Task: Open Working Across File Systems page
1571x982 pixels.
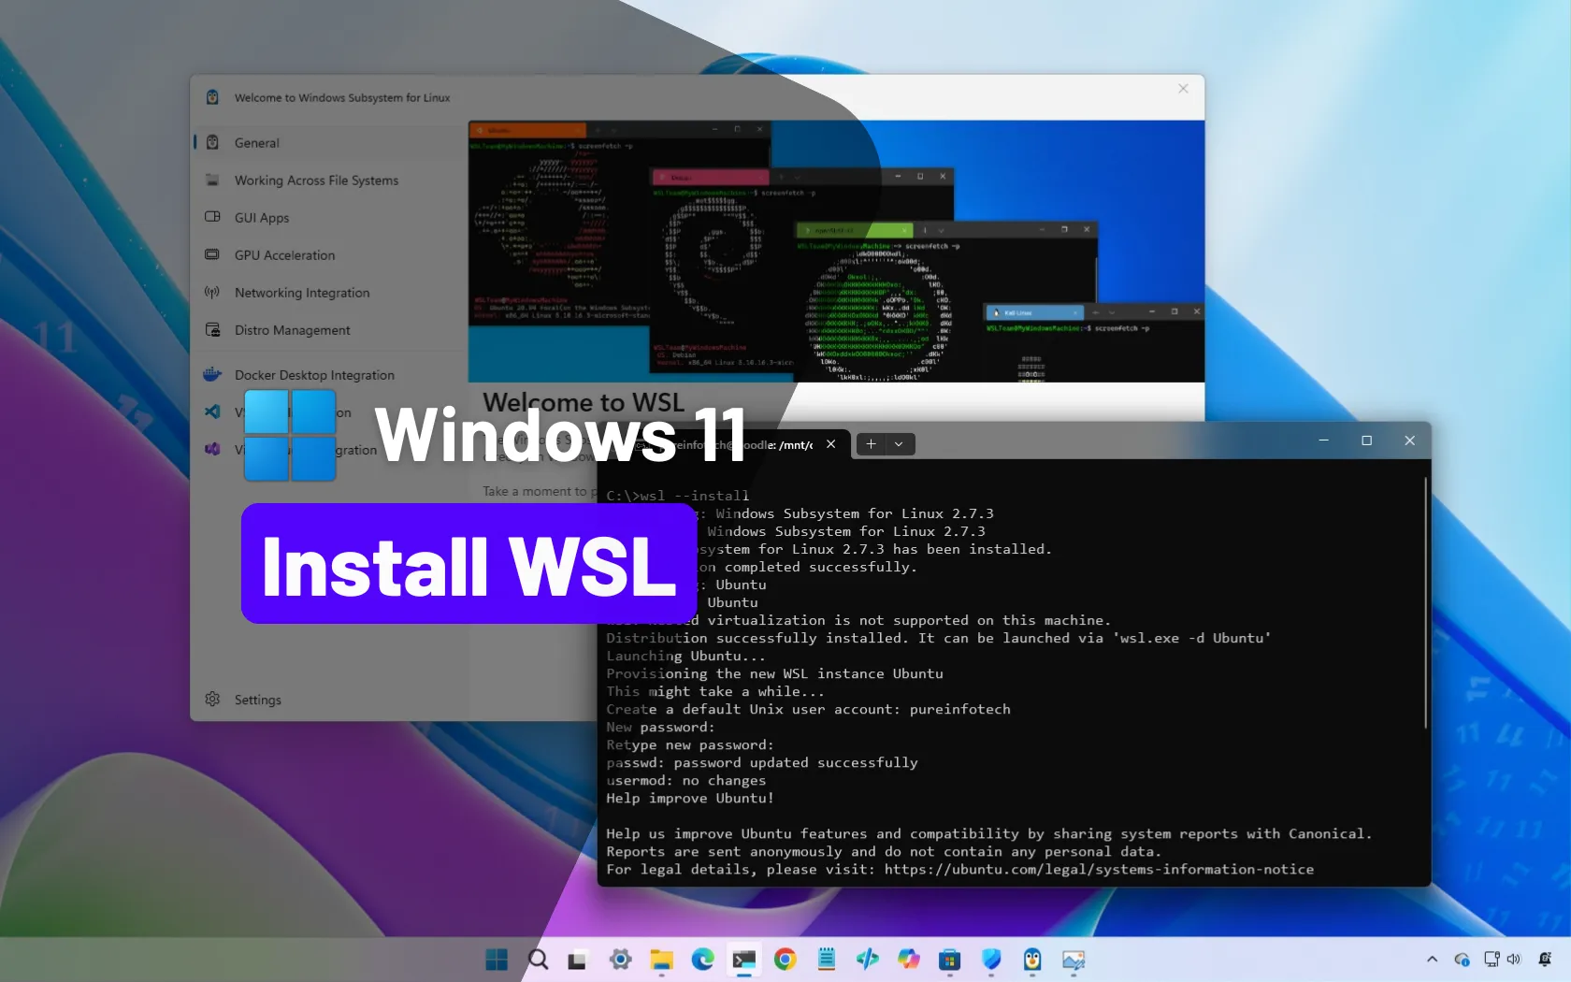Action: click(329, 181)
